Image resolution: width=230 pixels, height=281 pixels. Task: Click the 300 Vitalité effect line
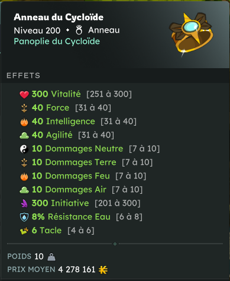pyautogui.click(x=76, y=94)
